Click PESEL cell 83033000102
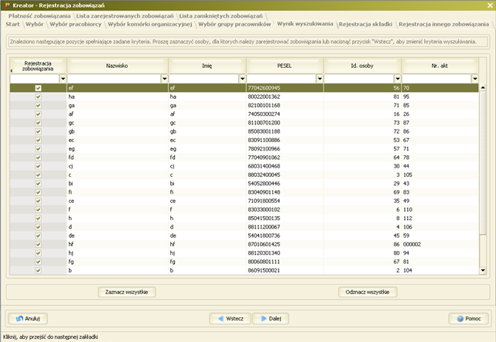This screenshot has height=342, width=496. (x=285, y=209)
